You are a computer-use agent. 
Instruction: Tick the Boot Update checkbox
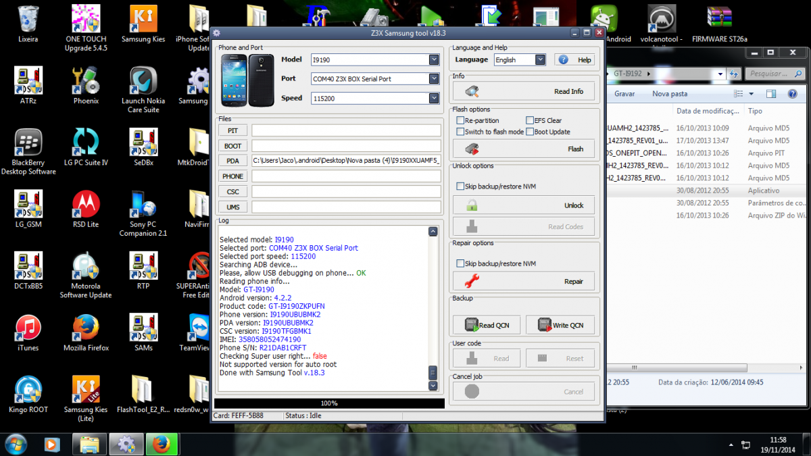[x=529, y=132]
